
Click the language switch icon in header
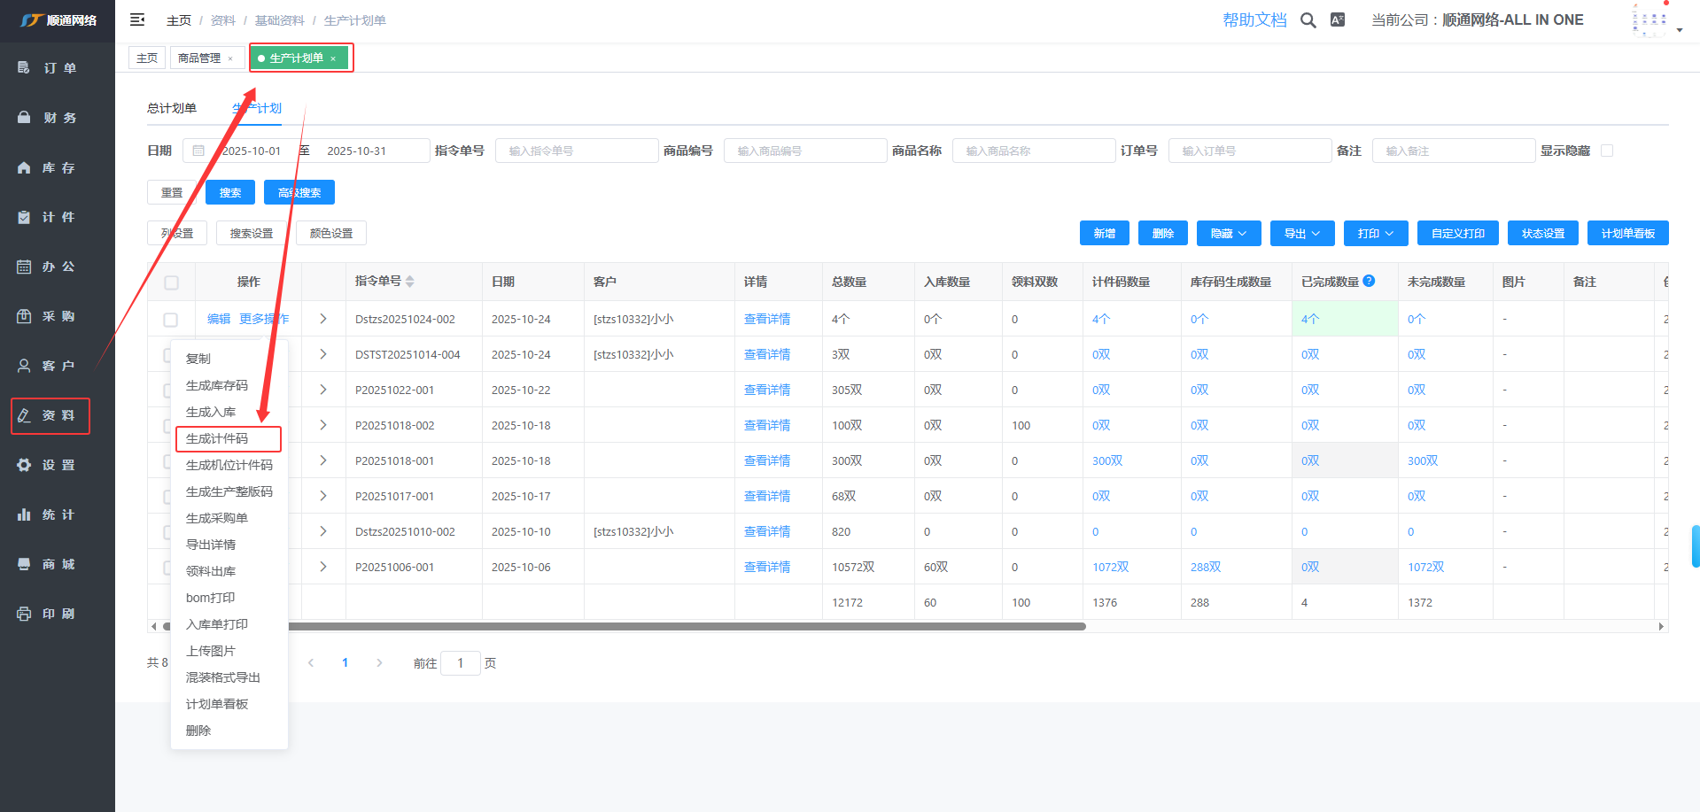coord(1338,19)
